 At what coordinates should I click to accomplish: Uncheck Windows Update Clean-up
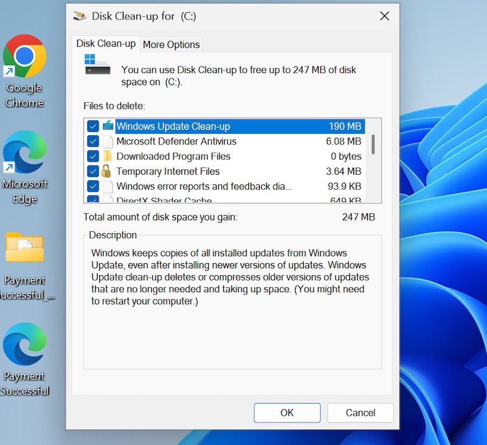tap(93, 126)
